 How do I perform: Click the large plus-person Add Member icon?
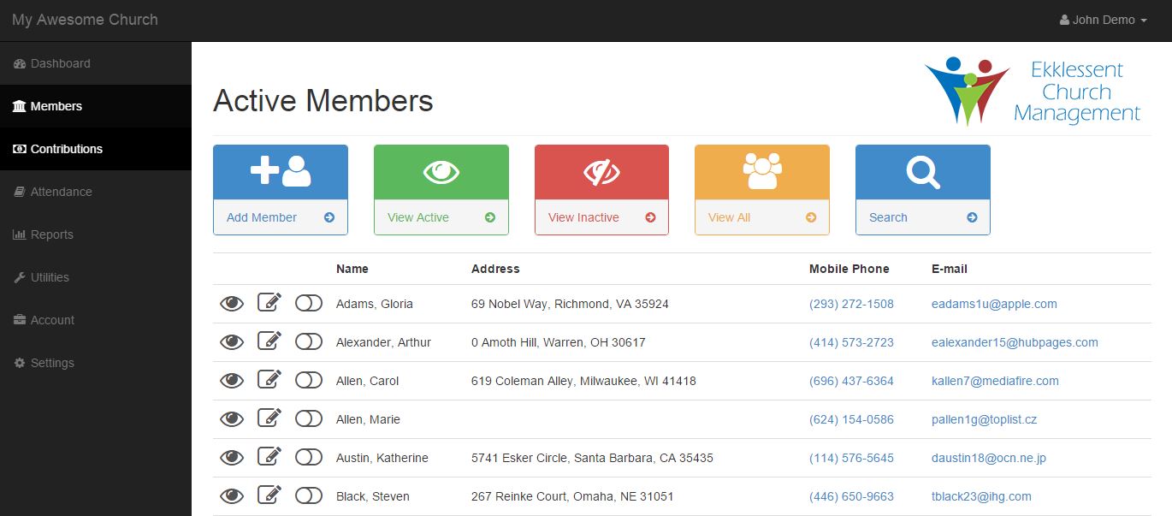point(281,171)
